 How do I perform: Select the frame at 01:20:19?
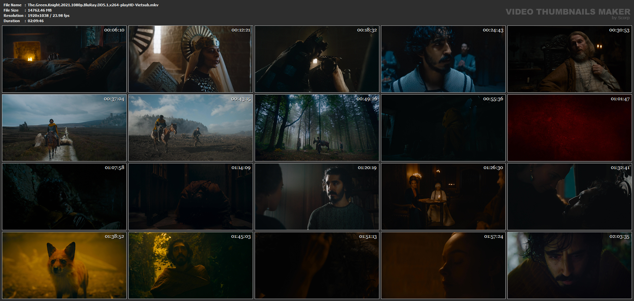317,197
